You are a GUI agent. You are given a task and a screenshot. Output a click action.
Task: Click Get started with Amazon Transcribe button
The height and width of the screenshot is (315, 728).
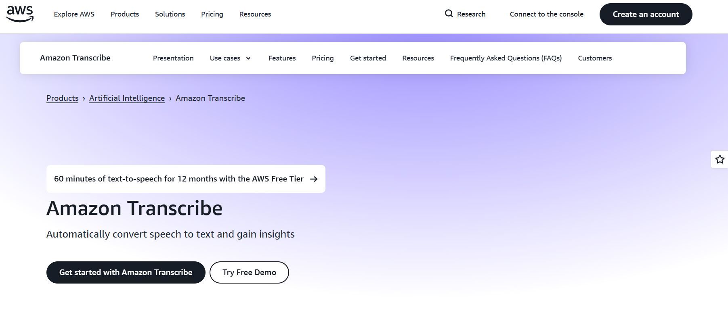tap(126, 272)
